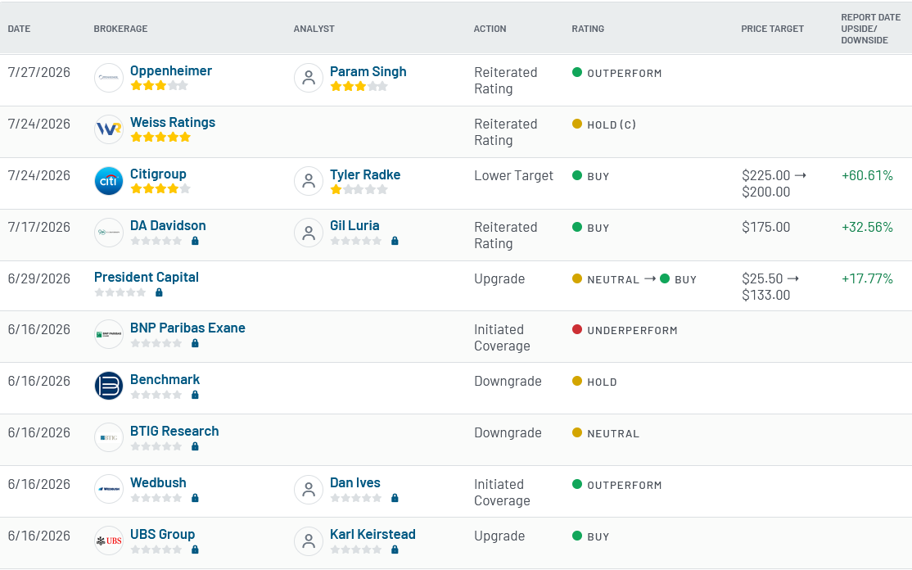The width and height of the screenshot is (912, 570).
Task: Open the Wedbush brokerage link
Action: pos(158,482)
